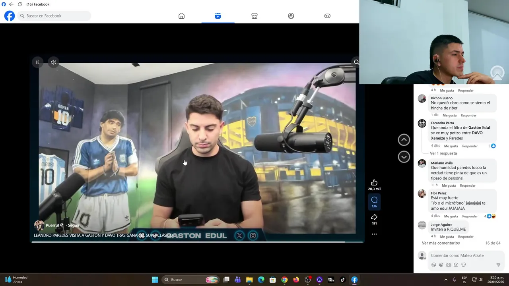This screenshot has height=286, width=509.
Task: Like Mariano Avila's comment
Action: point(449,186)
